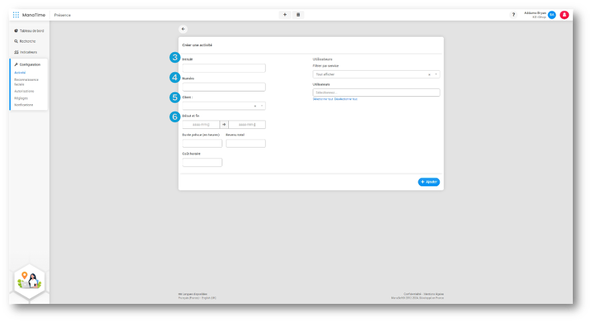Click the Désélectionner tout link
Image resolution: width=591 pixels, height=322 pixels.
[x=345, y=100]
